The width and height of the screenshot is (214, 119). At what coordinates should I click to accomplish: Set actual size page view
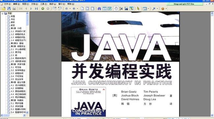click(x=82, y=9)
